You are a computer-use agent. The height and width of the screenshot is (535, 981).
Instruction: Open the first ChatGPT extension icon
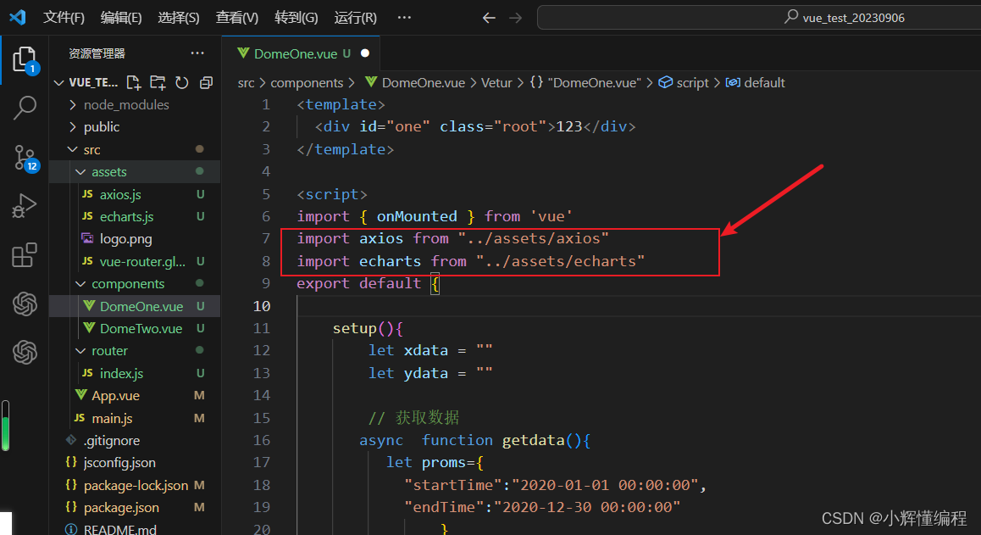point(25,304)
